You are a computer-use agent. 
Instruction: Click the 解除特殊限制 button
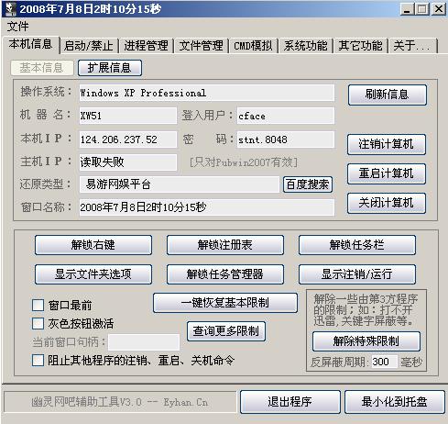pos(366,340)
